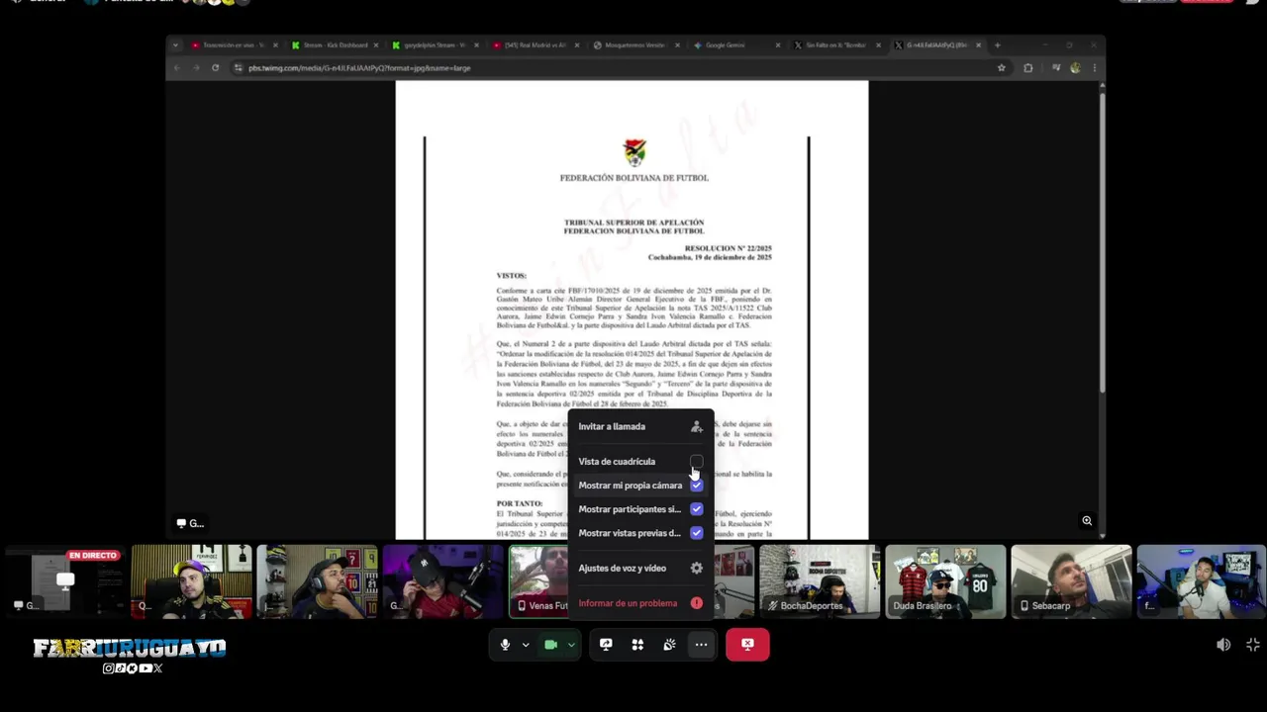Open the browser extensions puzzle icon
Viewport: 1267px width, 712px height.
[x=1028, y=68]
